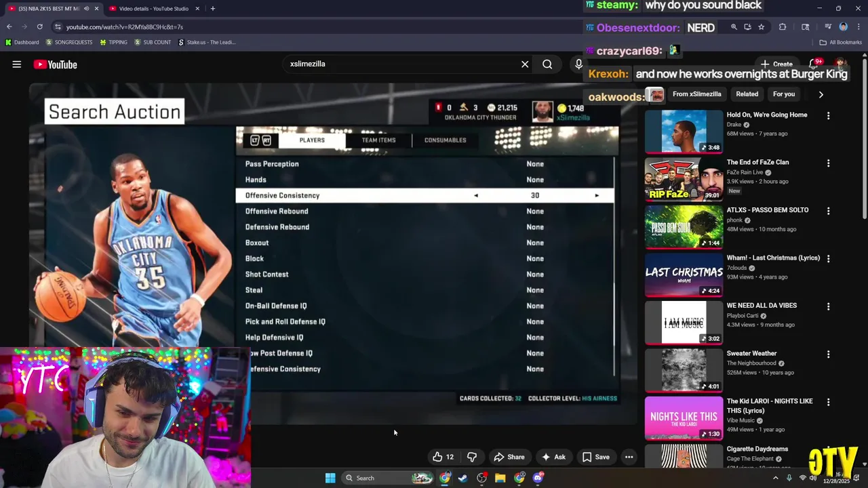
Task: Open The End of FaZe Clan video
Action: pyautogui.click(x=684, y=180)
